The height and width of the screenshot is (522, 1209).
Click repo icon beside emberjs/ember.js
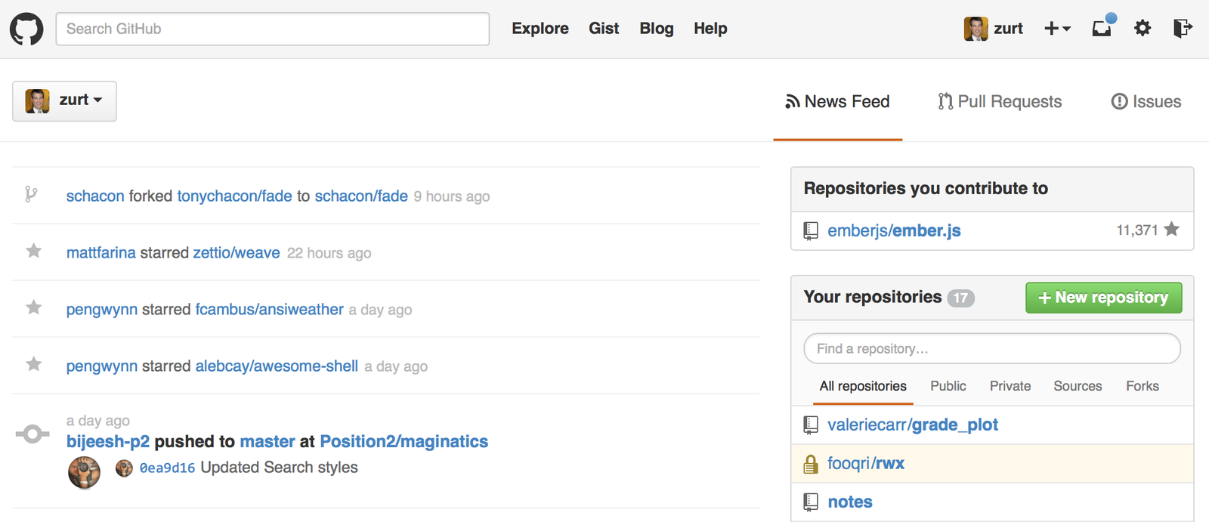pos(811,231)
